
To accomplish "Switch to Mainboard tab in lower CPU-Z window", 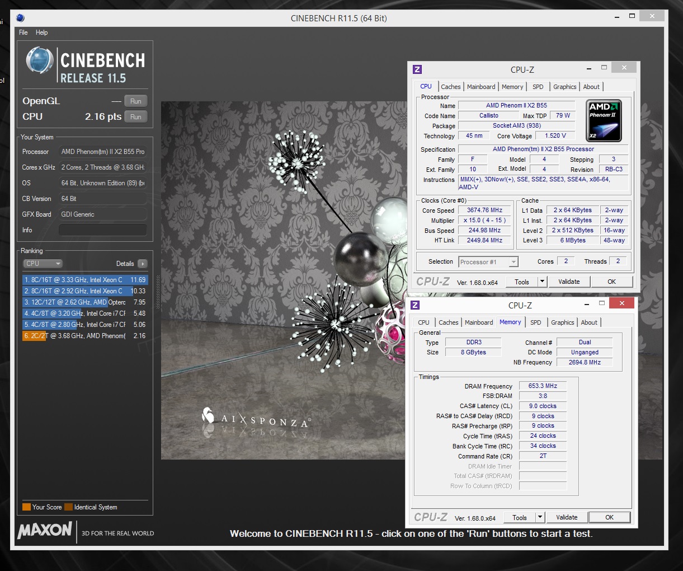I will [x=479, y=322].
